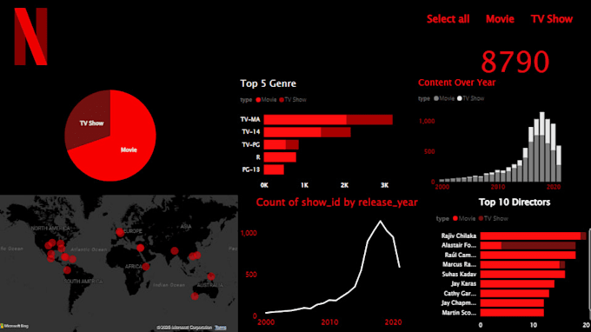Click the map bubble over India

pos(174,251)
